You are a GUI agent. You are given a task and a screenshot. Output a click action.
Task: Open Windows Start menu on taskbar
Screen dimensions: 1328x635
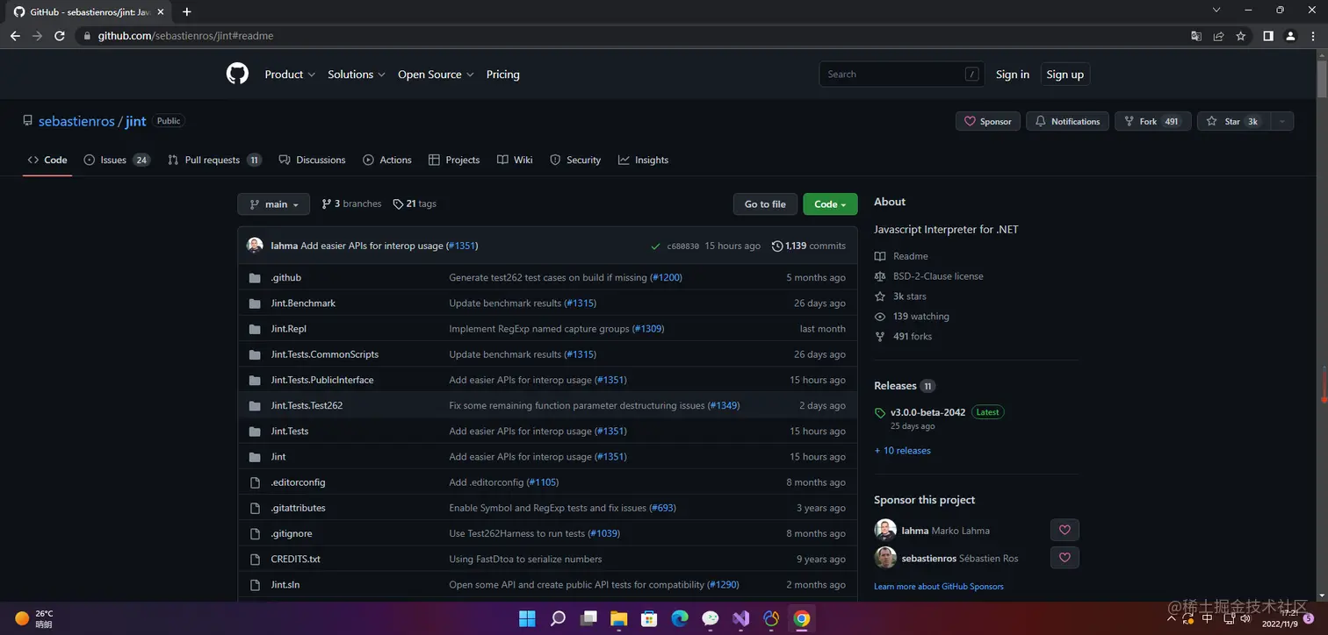pyautogui.click(x=527, y=618)
